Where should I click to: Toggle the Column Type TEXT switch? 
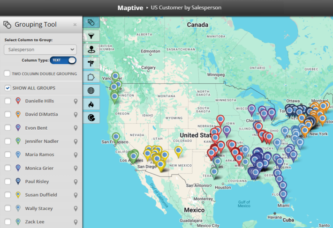pyautogui.click(x=63, y=60)
